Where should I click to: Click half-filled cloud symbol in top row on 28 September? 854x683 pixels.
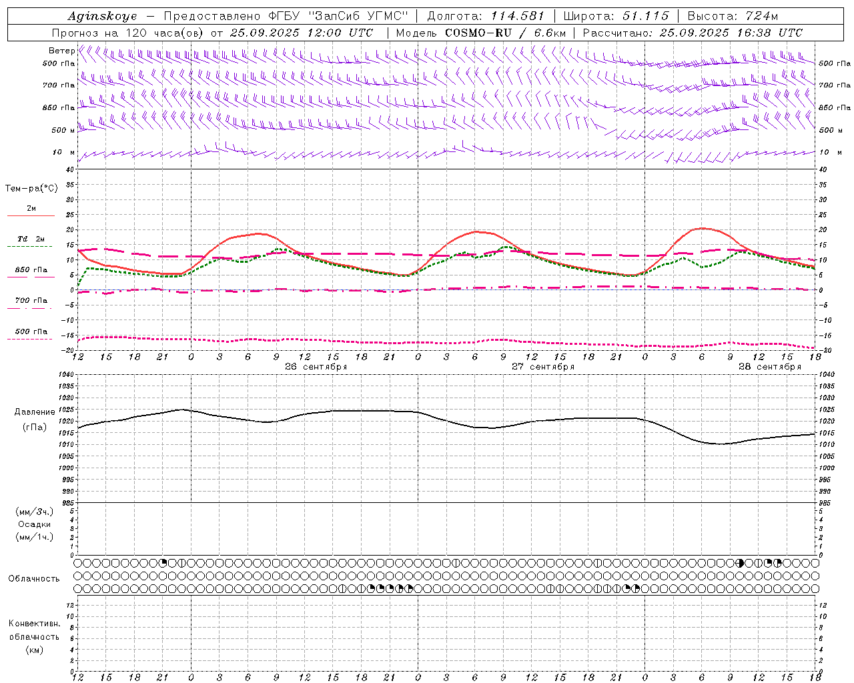point(739,563)
